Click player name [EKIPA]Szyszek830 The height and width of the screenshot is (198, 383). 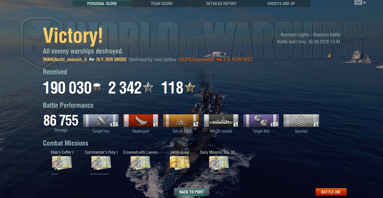click(x=196, y=60)
